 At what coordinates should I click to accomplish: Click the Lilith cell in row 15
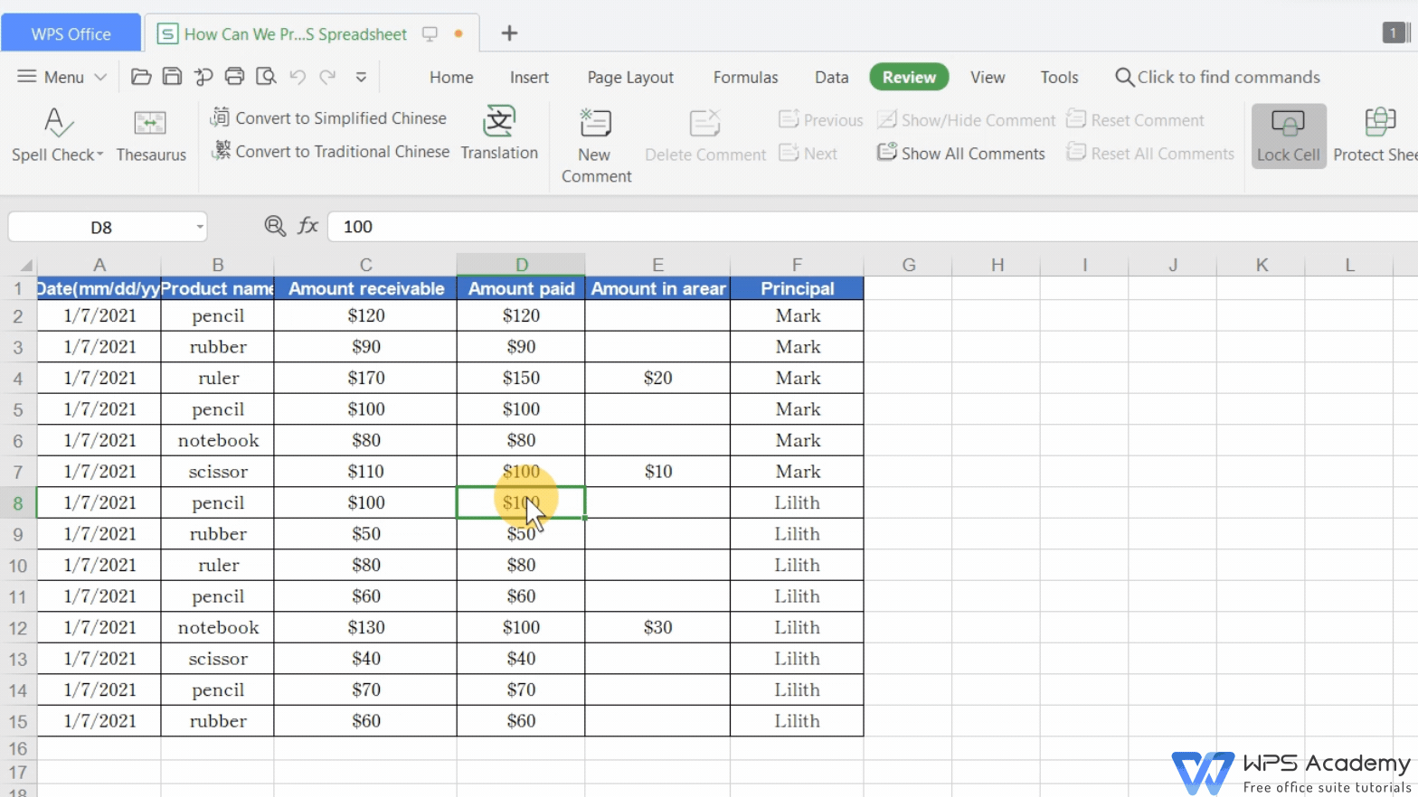[797, 721]
